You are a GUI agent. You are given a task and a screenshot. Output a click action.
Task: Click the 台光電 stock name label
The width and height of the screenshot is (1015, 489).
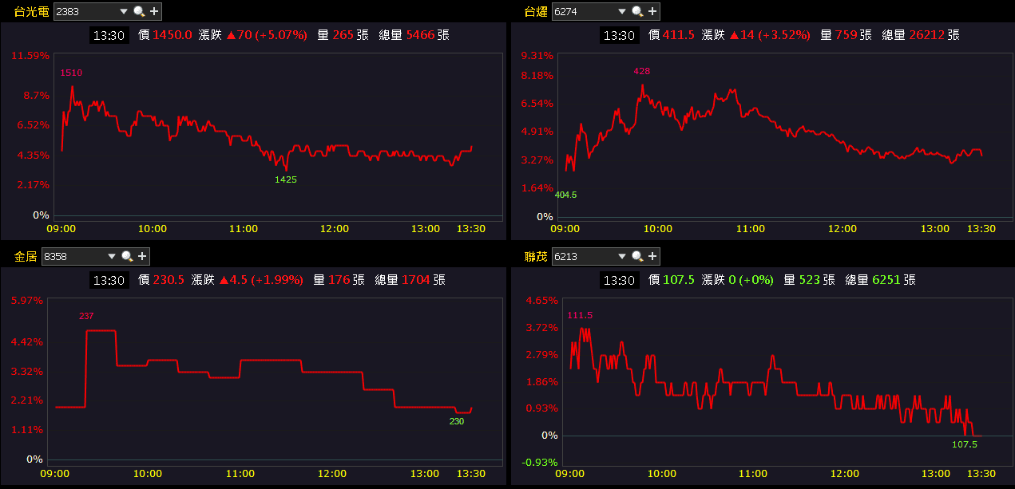pos(32,11)
